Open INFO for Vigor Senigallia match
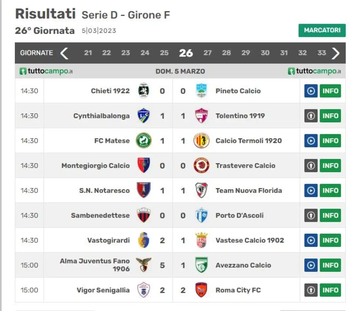 [330, 290]
